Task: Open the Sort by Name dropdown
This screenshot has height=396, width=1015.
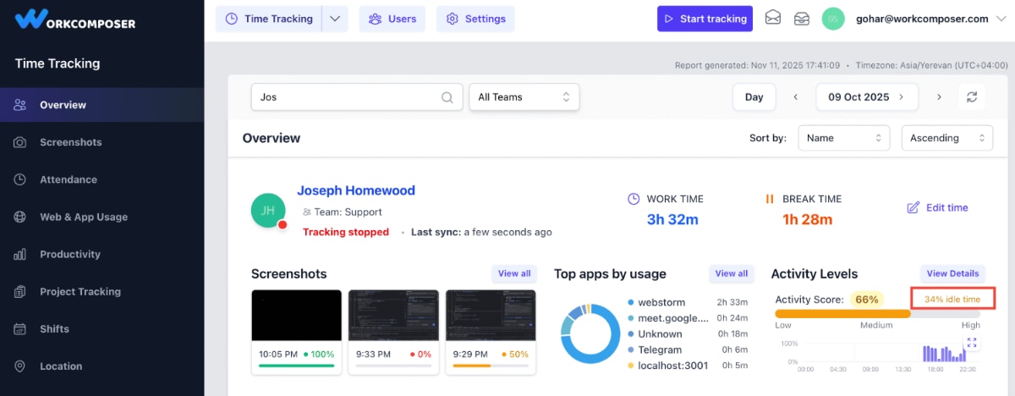Action: (842, 138)
